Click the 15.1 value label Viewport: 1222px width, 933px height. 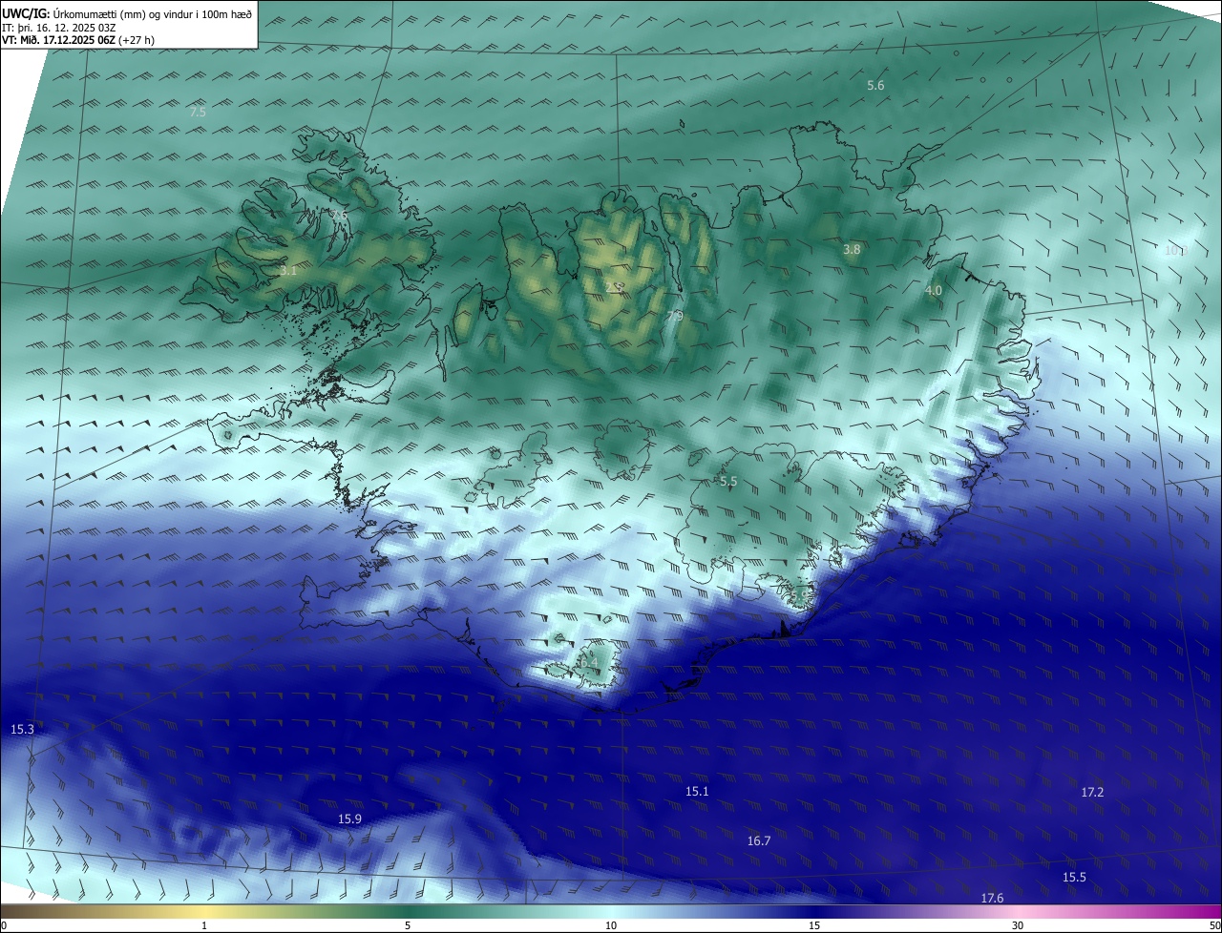(x=697, y=791)
